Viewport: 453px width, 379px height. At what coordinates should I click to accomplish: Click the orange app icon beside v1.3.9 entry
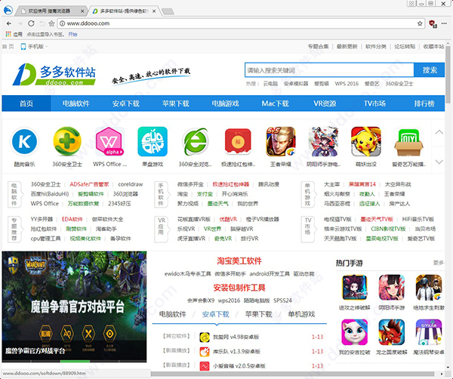point(205,352)
